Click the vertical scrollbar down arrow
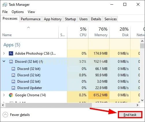This screenshot has width=145, height=122. coord(142,100)
